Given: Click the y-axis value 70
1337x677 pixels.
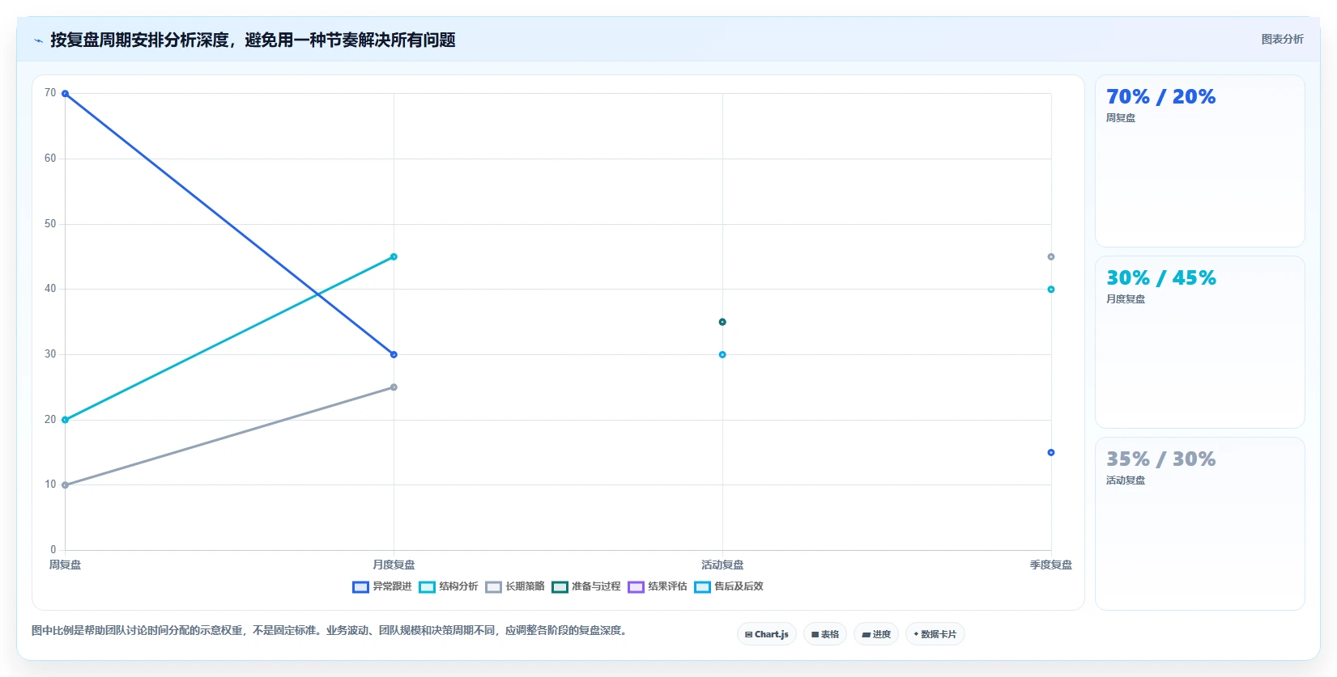Looking at the screenshot, I should pyautogui.click(x=50, y=93).
